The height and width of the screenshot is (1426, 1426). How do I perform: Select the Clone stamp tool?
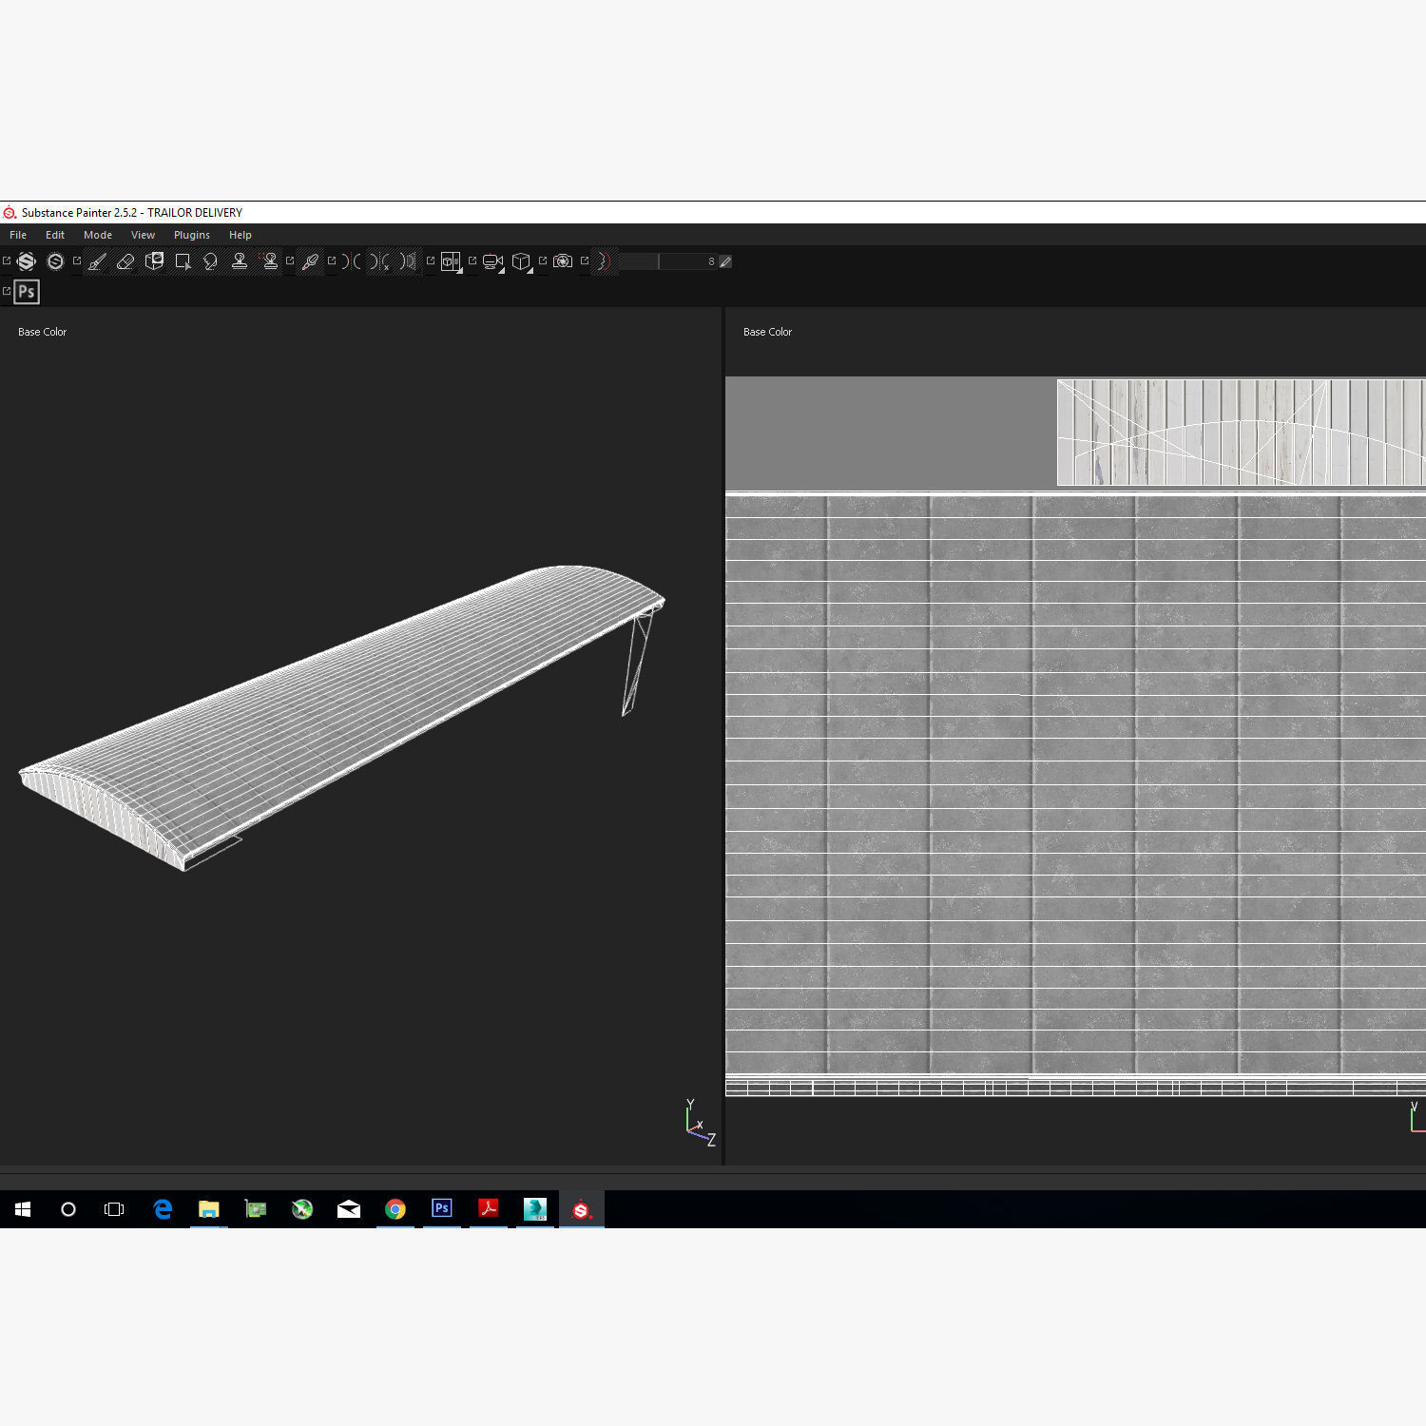point(240,261)
